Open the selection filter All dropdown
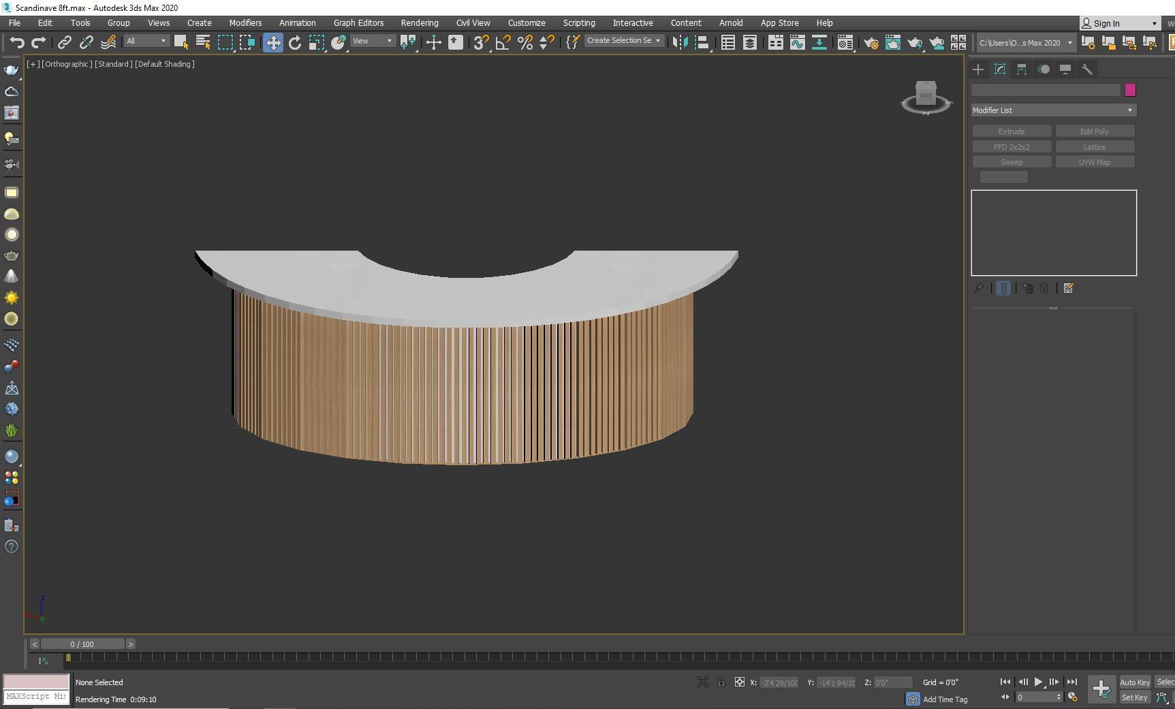 (146, 41)
